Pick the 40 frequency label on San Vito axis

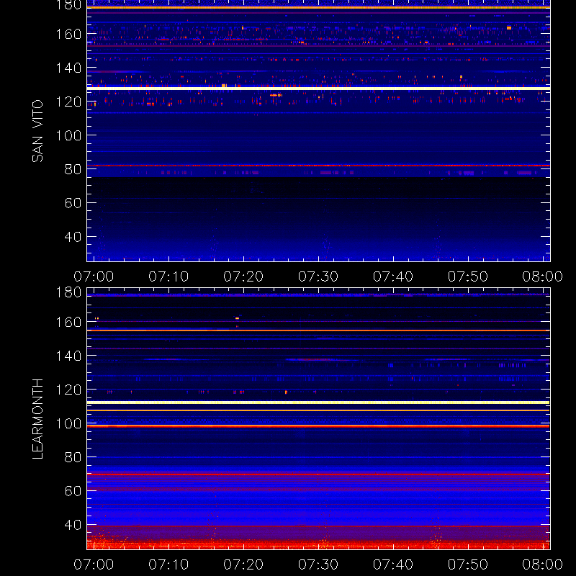[73, 237]
